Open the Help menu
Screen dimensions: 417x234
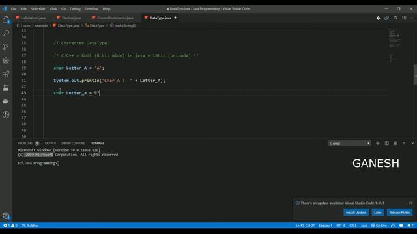pyautogui.click(x=106, y=9)
